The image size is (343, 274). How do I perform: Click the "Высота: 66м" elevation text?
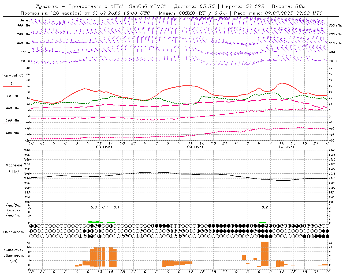[288, 6]
